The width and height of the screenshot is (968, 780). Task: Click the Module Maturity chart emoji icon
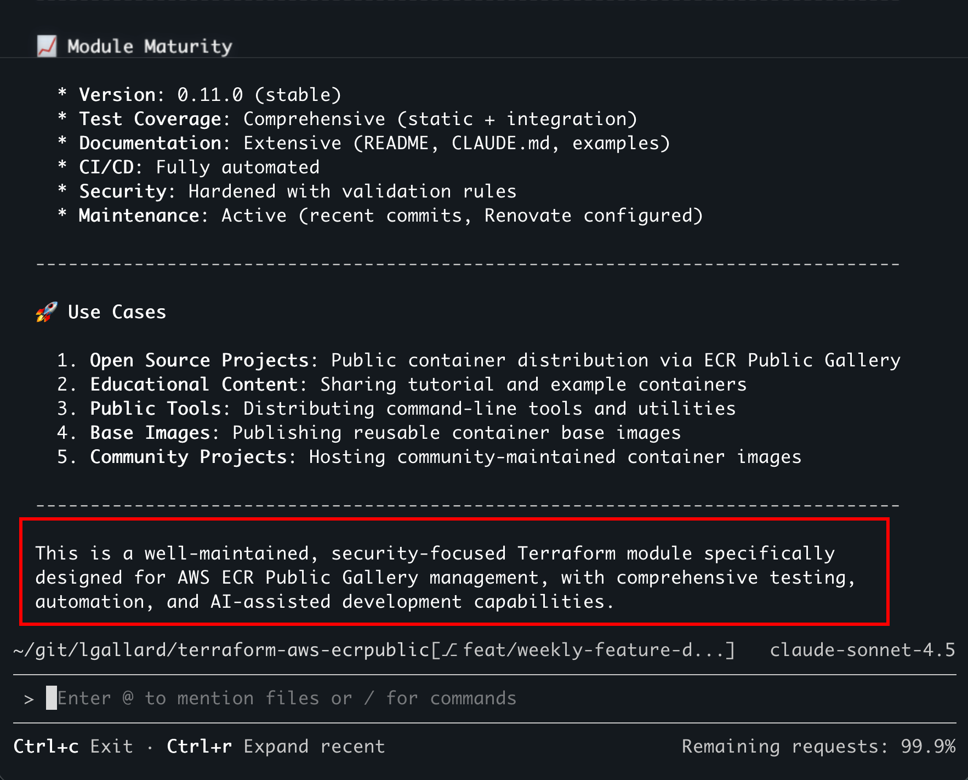coord(47,46)
